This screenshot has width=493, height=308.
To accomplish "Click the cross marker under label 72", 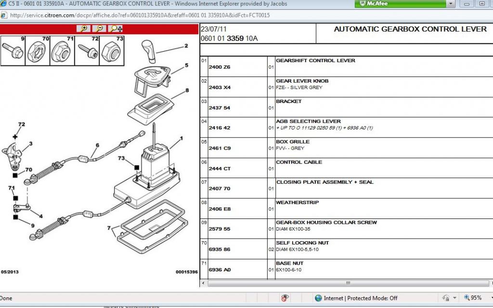I will pyautogui.click(x=15, y=137).
